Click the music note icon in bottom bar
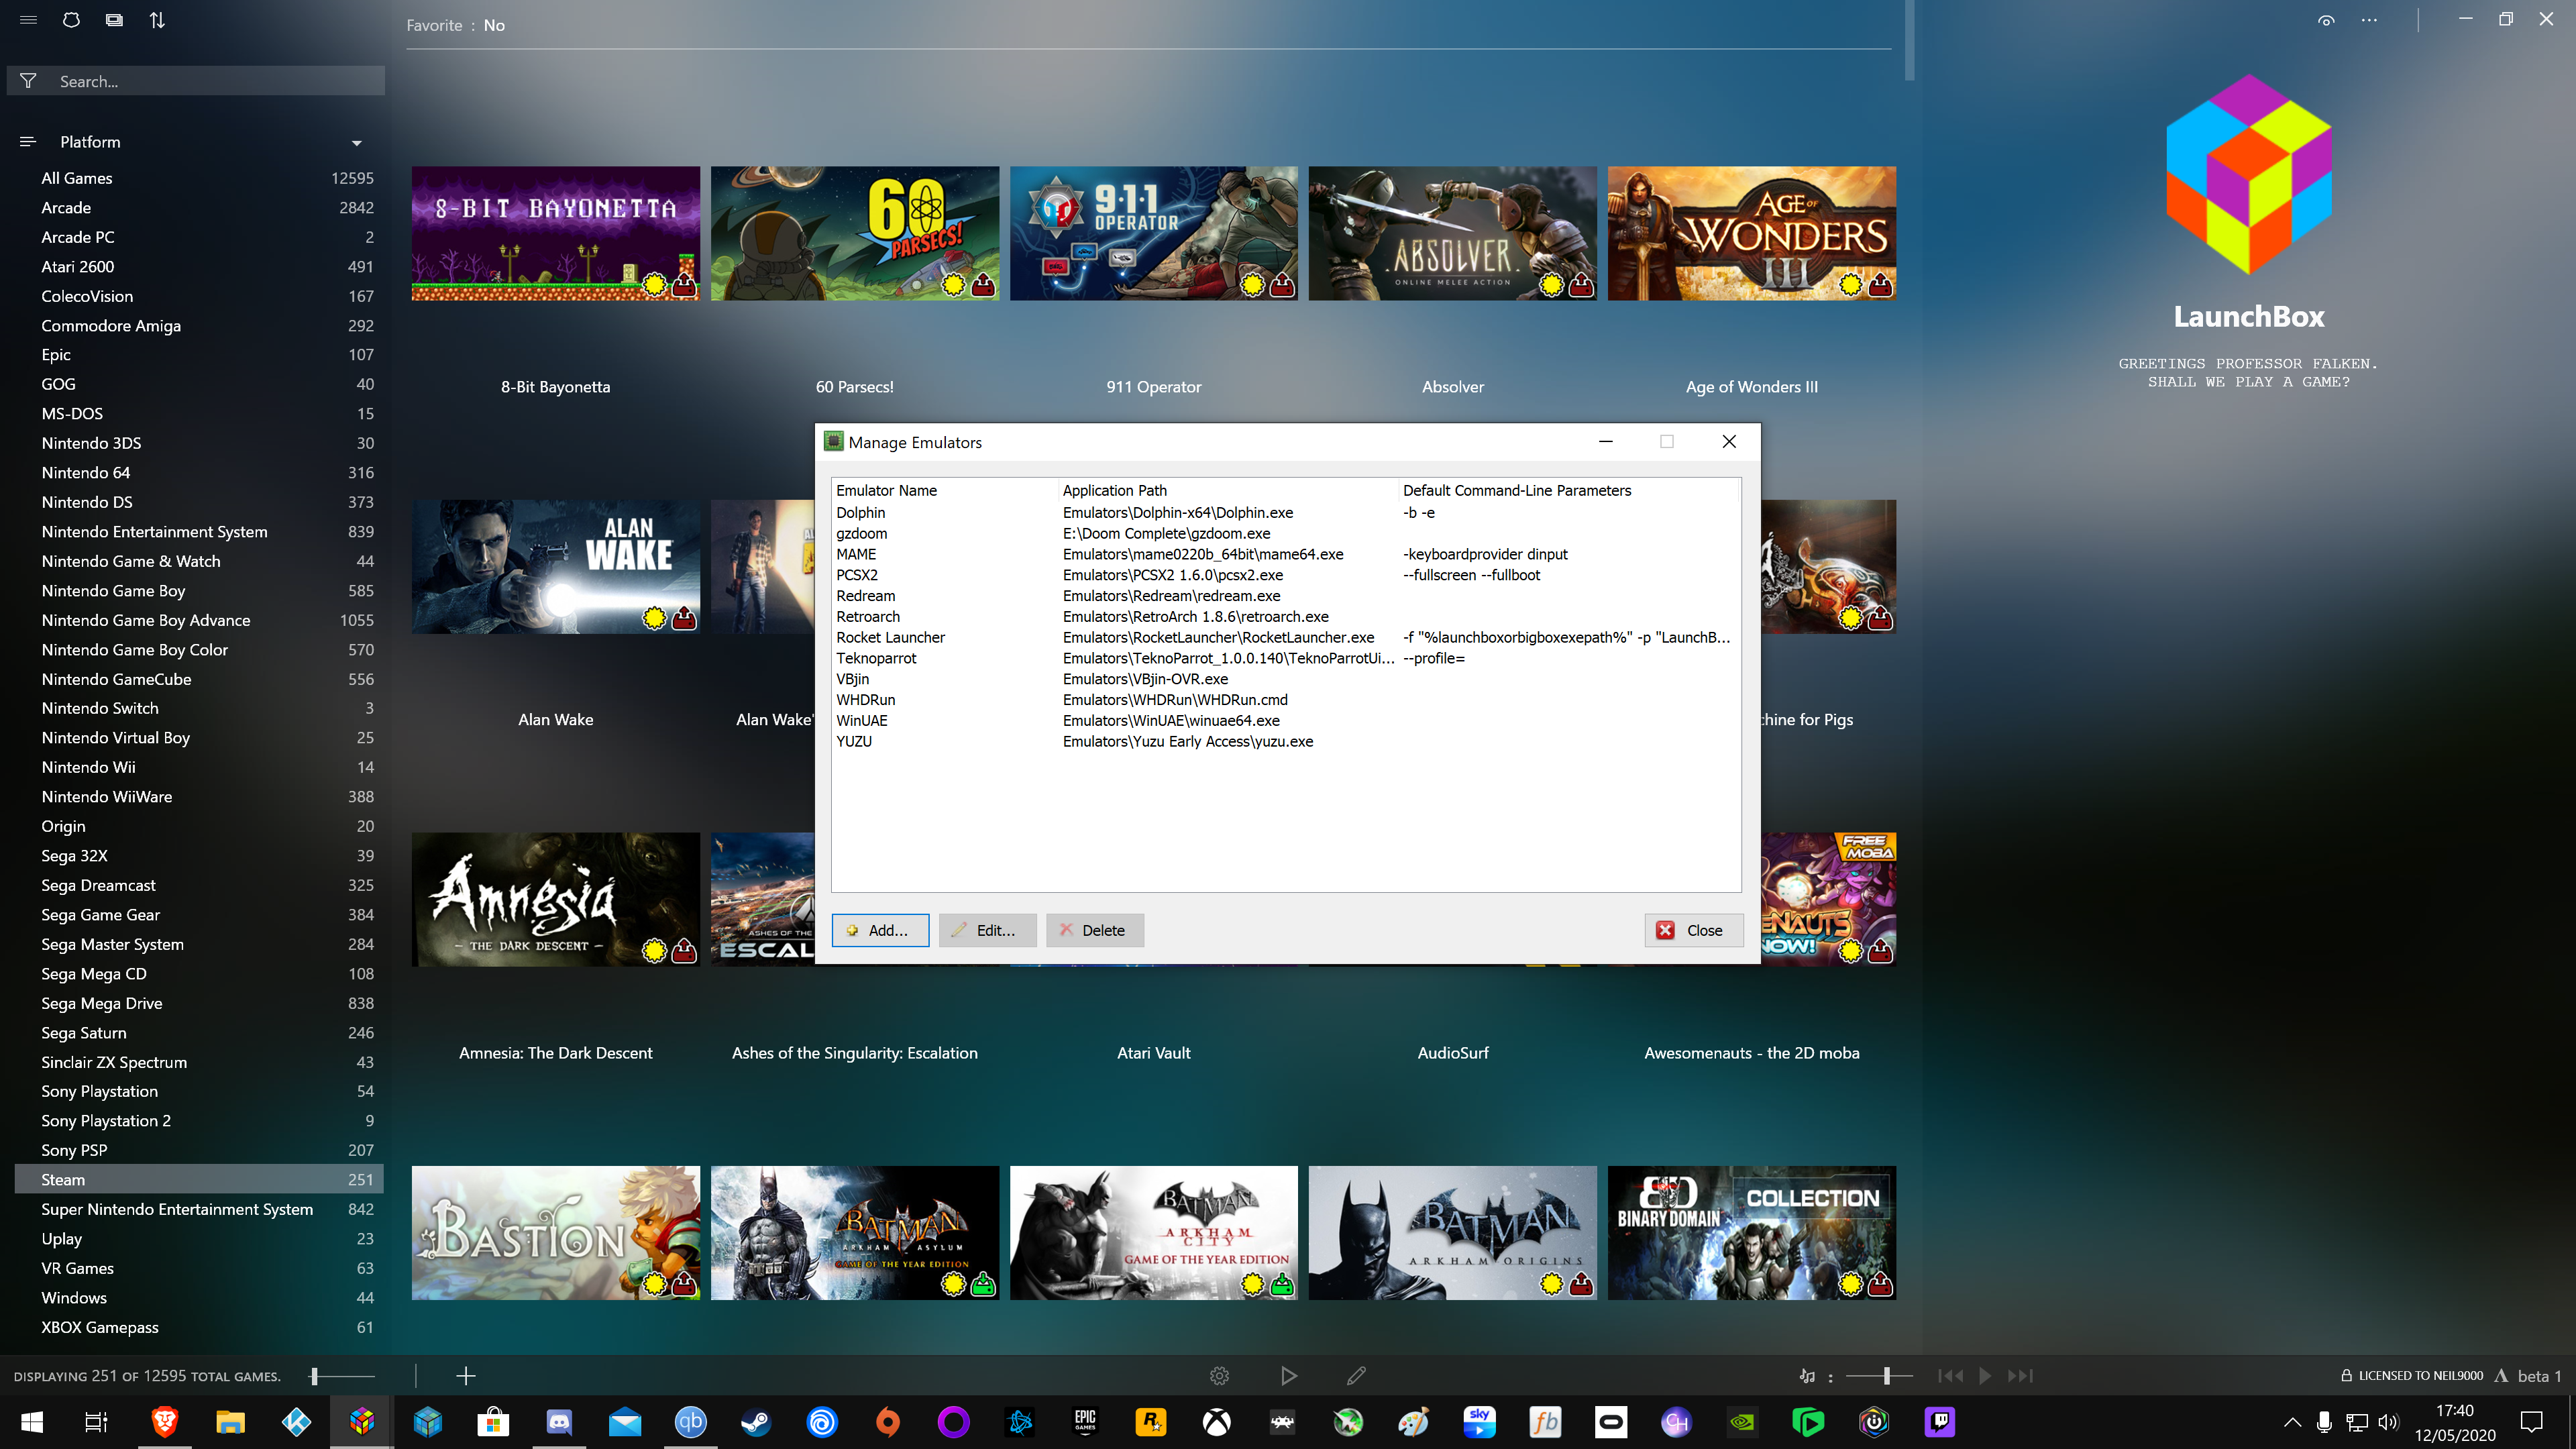The image size is (2576, 1449). pos(1807,1376)
